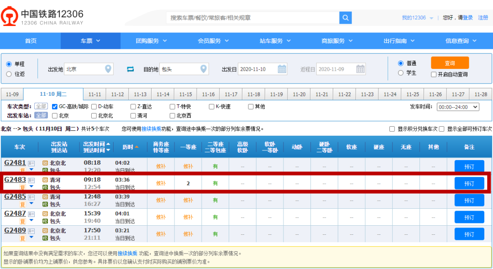Expand the blue arrow under G2489
The image size is (493, 269).
pos(31,237)
